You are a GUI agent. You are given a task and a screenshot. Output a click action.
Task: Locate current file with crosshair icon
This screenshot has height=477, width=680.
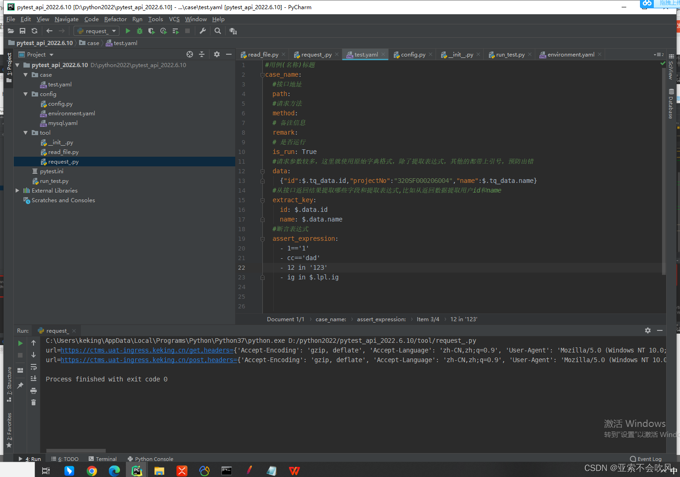(190, 54)
